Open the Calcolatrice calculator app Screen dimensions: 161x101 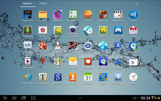coord(73,16)
